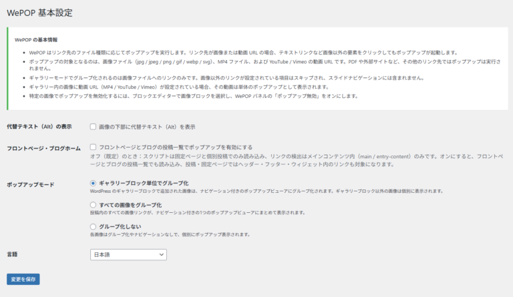
Task: Click bullet starting ギャラリーモードでグループ化
Action: point(226,78)
